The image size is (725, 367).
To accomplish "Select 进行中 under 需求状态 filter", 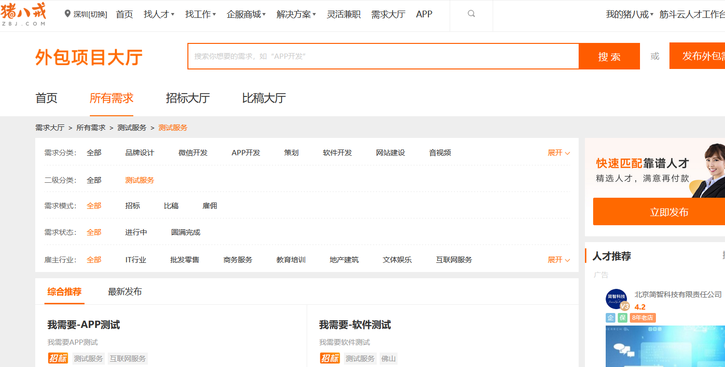I will pyautogui.click(x=137, y=232).
